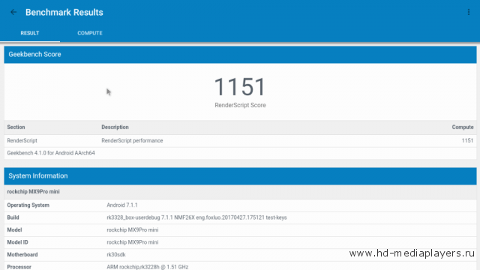The image size is (480, 270).
Task: Select the RenderScript section cell
Action: pos(22,140)
